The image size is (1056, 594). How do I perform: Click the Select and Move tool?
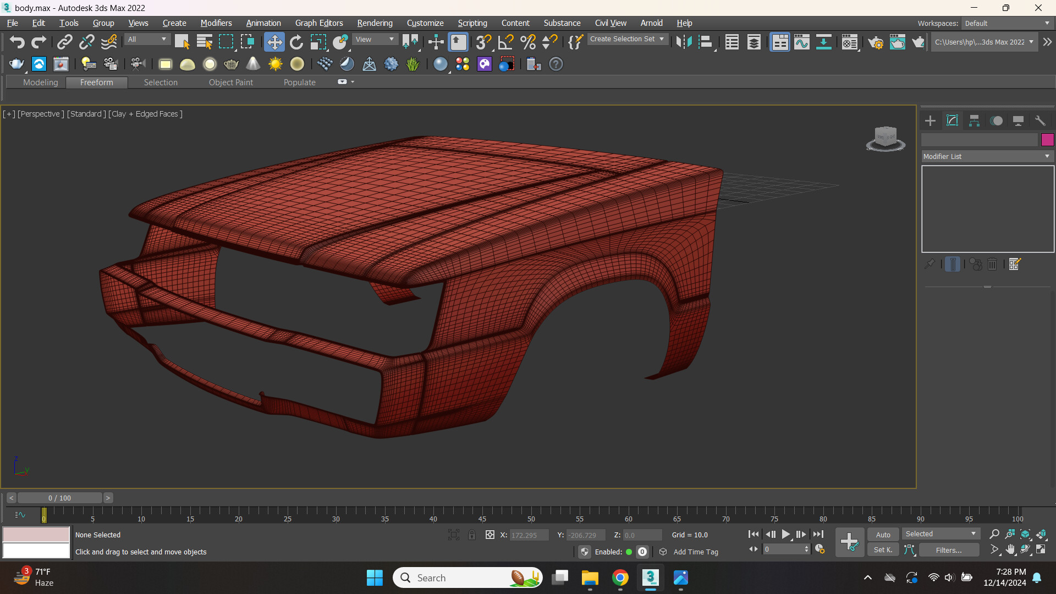(274, 42)
